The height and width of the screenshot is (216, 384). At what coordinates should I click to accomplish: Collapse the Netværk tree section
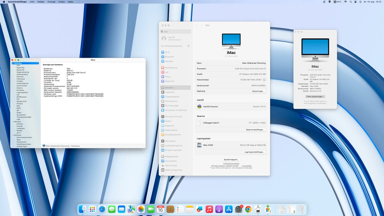13,122
